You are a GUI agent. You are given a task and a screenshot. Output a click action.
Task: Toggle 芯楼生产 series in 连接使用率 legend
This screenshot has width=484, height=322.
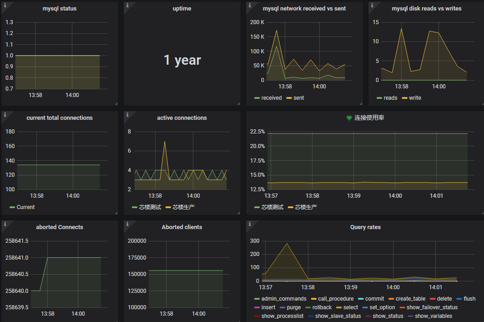(306, 207)
